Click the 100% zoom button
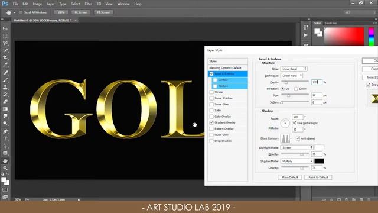Viewport: 378px width, 213px height. [61, 12]
